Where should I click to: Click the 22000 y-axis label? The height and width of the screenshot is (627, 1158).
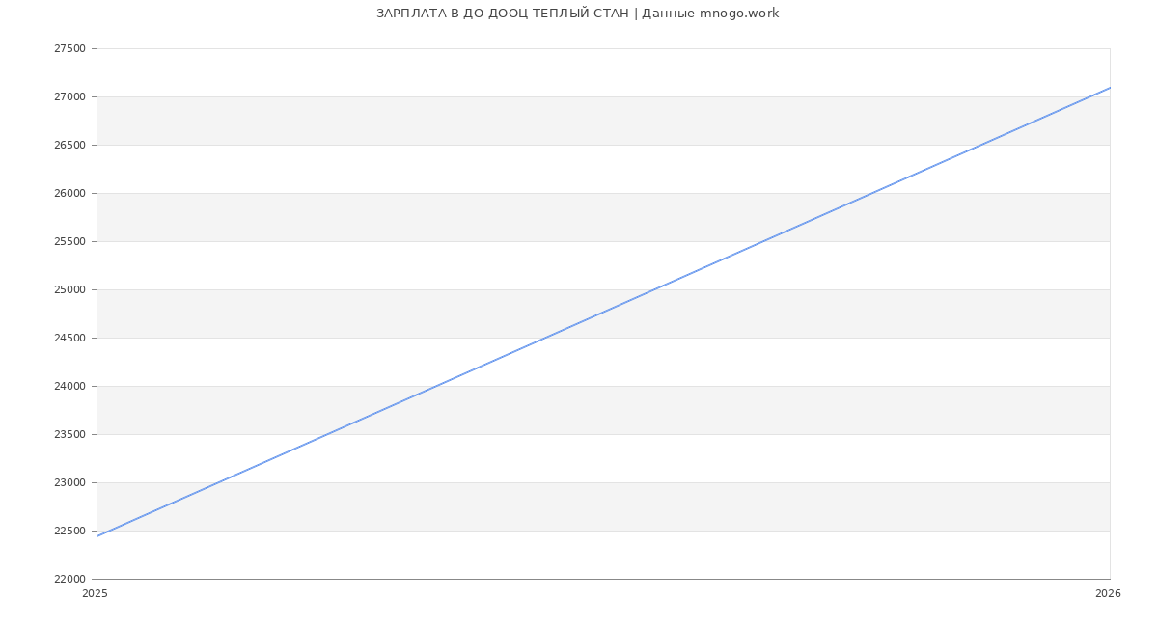click(x=69, y=580)
